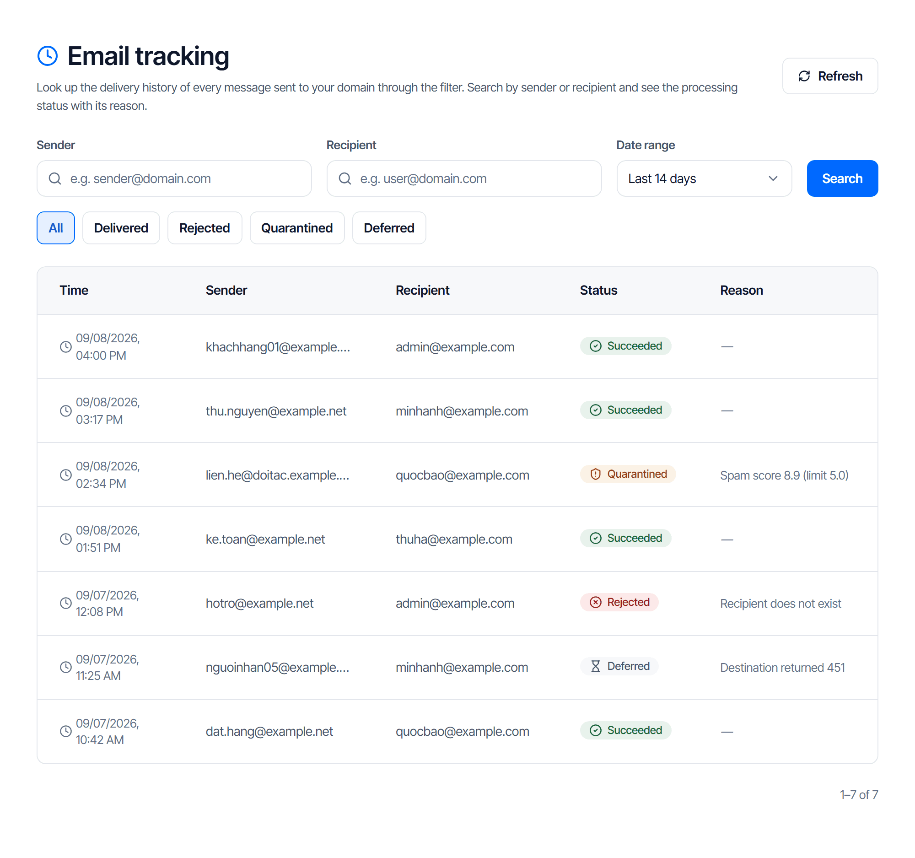The height and width of the screenshot is (858, 915).
Task: Click recipient quocbao@example.com in lien.he row
Action: point(462,475)
